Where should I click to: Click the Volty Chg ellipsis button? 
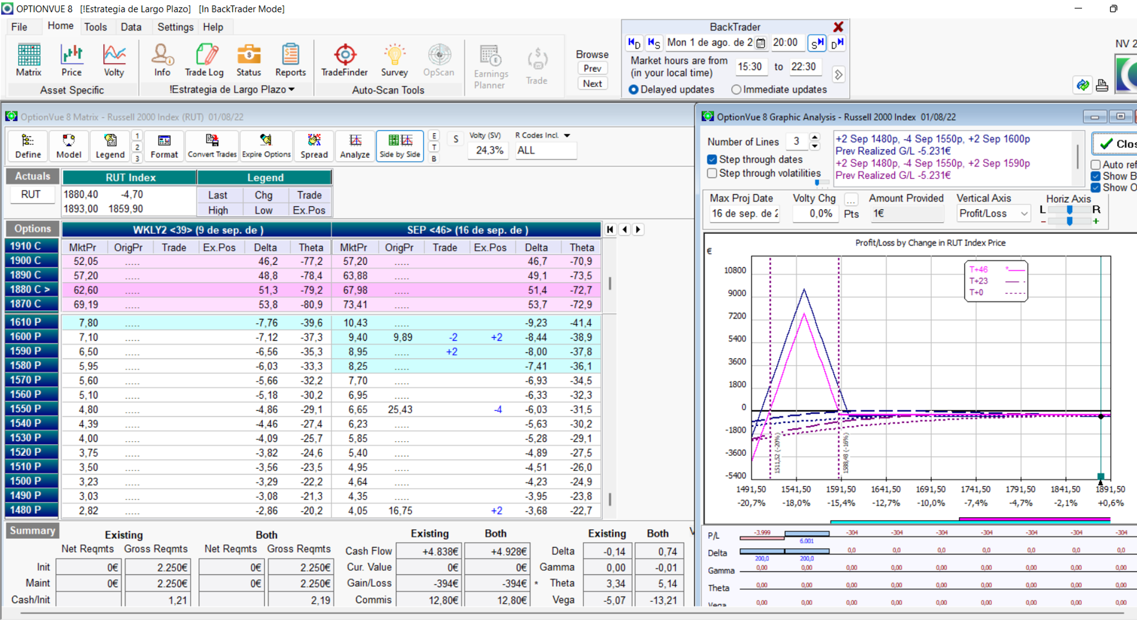pyautogui.click(x=851, y=199)
